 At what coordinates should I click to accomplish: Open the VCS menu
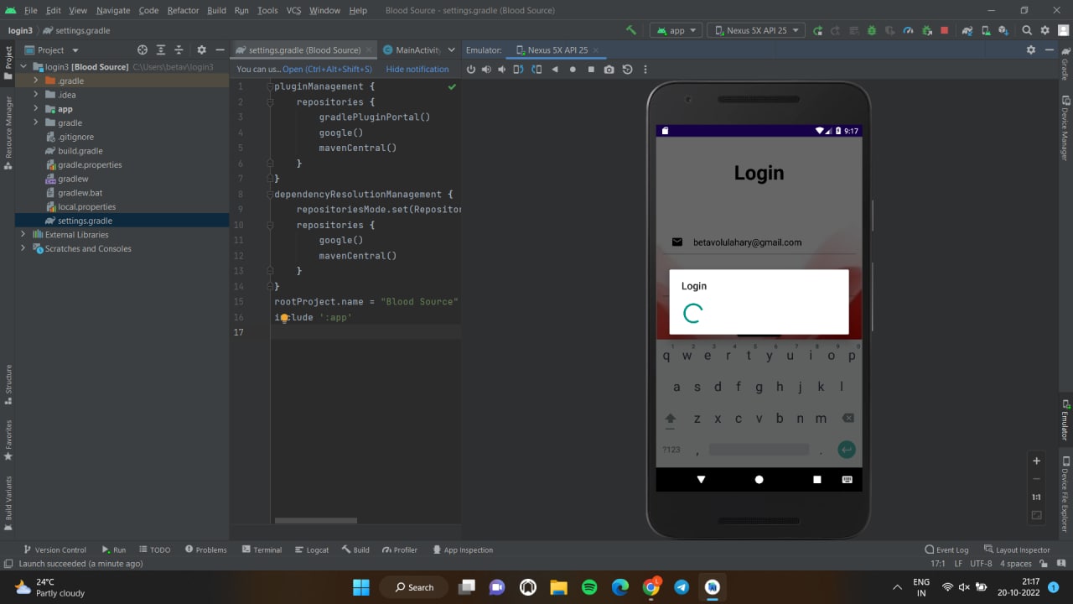(x=293, y=10)
